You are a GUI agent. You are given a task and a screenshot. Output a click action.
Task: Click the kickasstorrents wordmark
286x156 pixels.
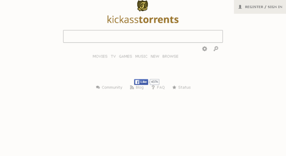pyautogui.click(x=143, y=20)
